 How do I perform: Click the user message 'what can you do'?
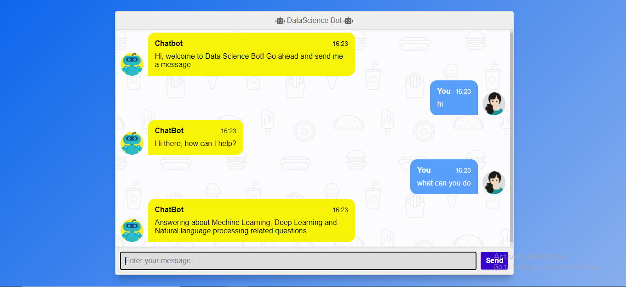click(444, 183)
